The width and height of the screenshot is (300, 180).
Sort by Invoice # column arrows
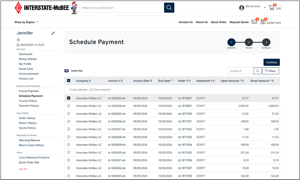122,81
